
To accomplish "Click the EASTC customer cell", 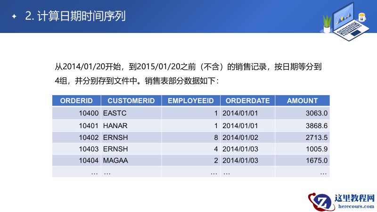I will (115, 113).
